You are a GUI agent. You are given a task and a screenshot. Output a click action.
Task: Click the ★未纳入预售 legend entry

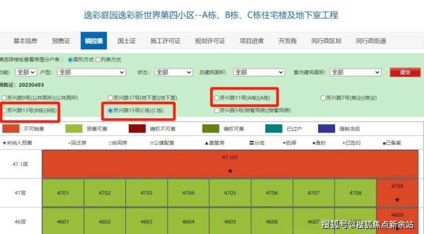17,143
